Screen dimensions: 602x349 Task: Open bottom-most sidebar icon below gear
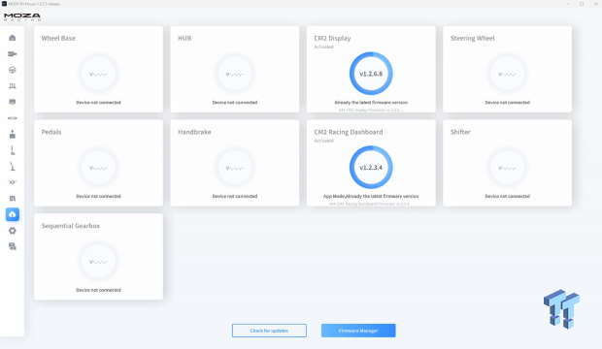pyautogui.click(x=13, y=246)
